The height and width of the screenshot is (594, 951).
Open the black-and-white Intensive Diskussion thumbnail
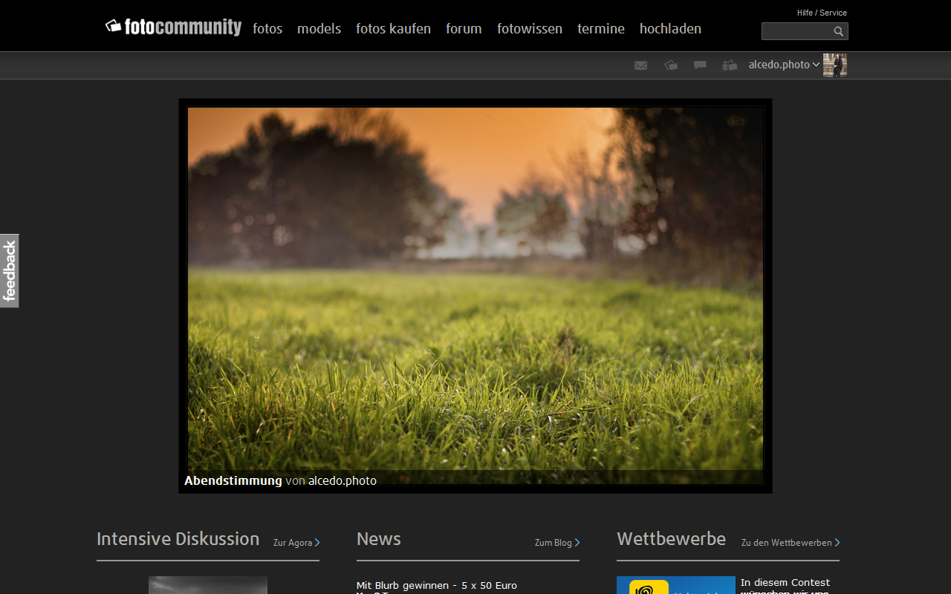coord(208,585)
